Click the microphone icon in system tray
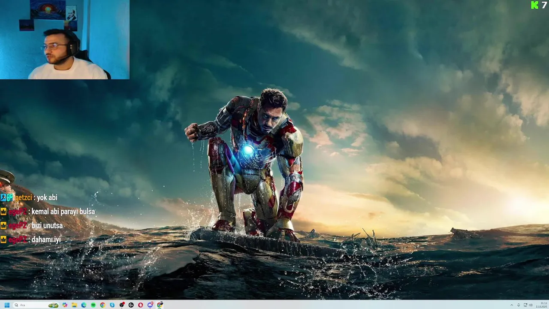 [519, 305]
